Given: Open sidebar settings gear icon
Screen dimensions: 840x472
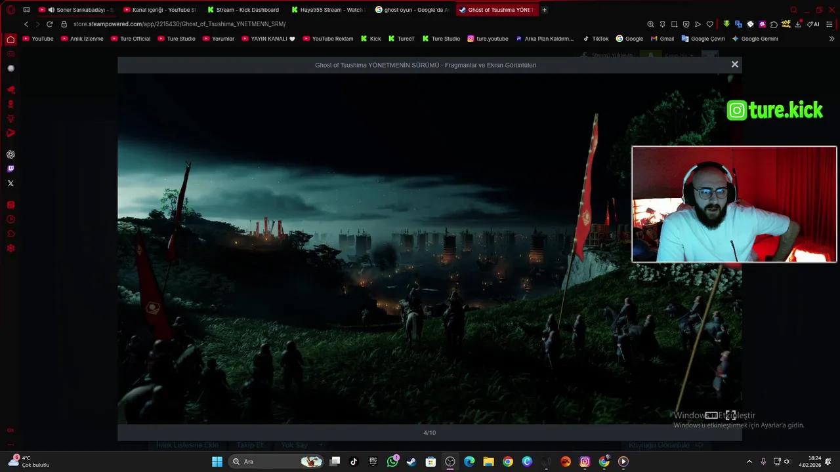Looking at the screenshot, I should click(x=10, y=248).
